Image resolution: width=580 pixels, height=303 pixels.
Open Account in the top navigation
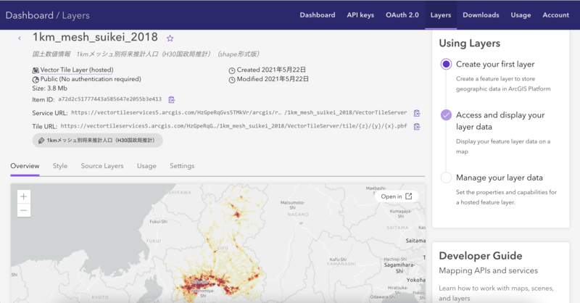[x=555, y=15]
